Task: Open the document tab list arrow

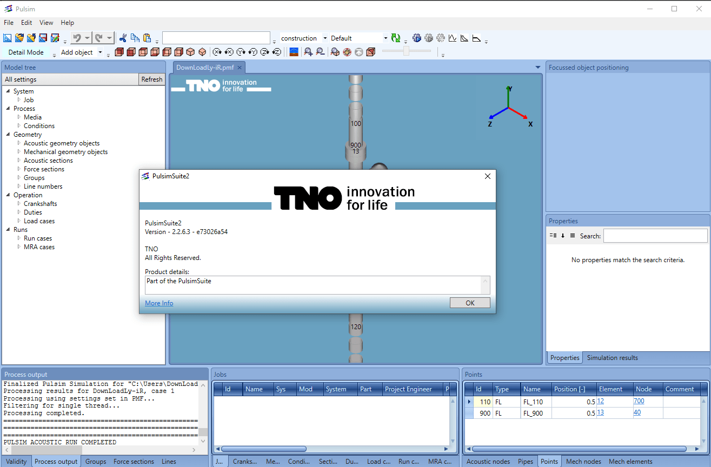Action: point(538,67)
